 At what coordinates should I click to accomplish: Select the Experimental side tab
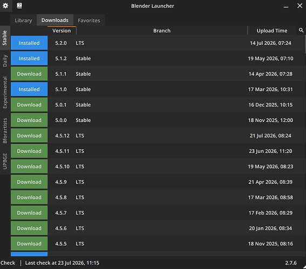pos(5,92)
